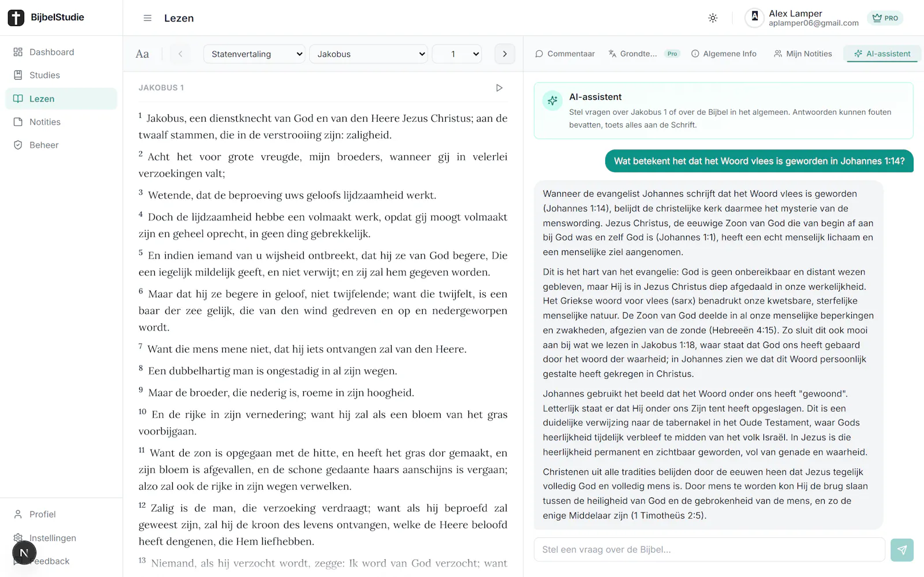
Task: Open Notities in the sidebar
Action: [x=61, y=122]
